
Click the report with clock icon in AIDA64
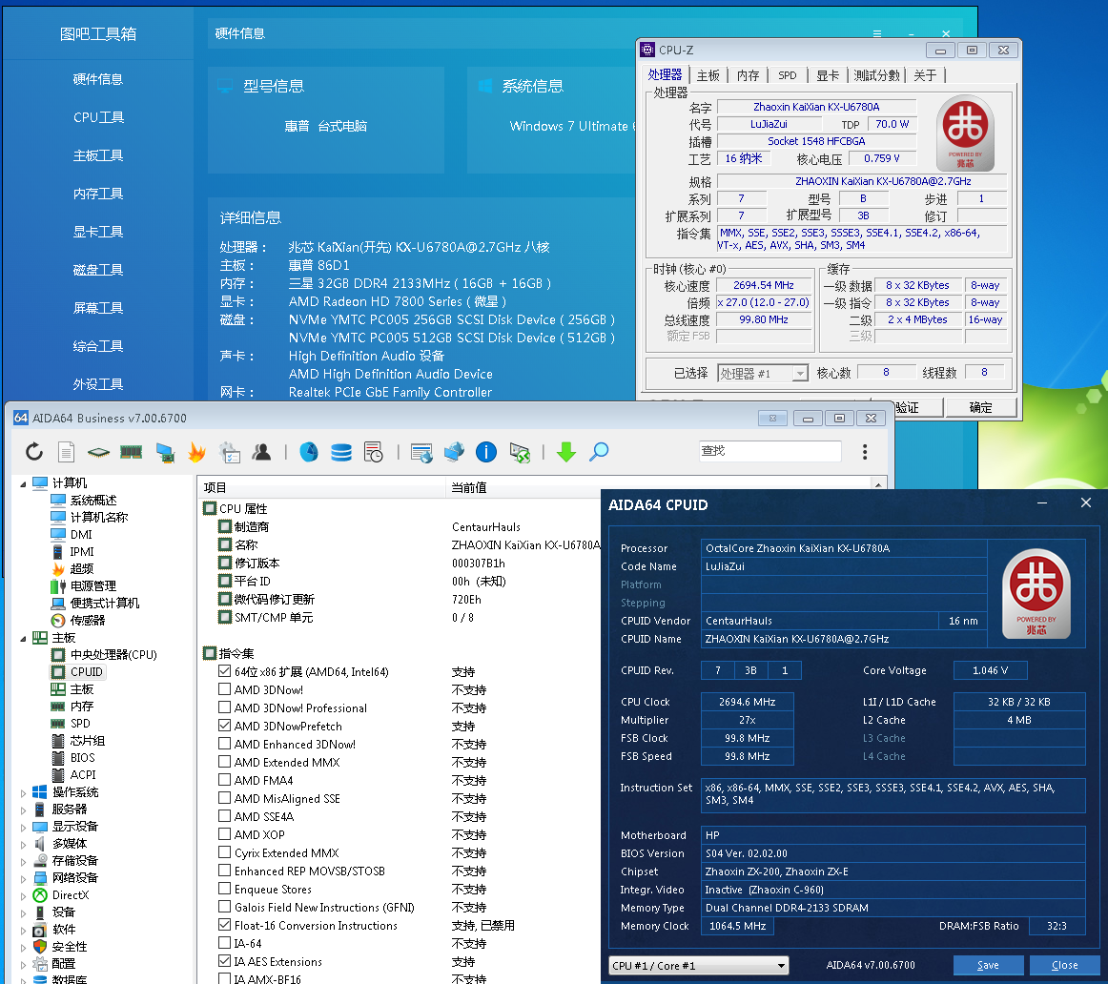point(373,452)
